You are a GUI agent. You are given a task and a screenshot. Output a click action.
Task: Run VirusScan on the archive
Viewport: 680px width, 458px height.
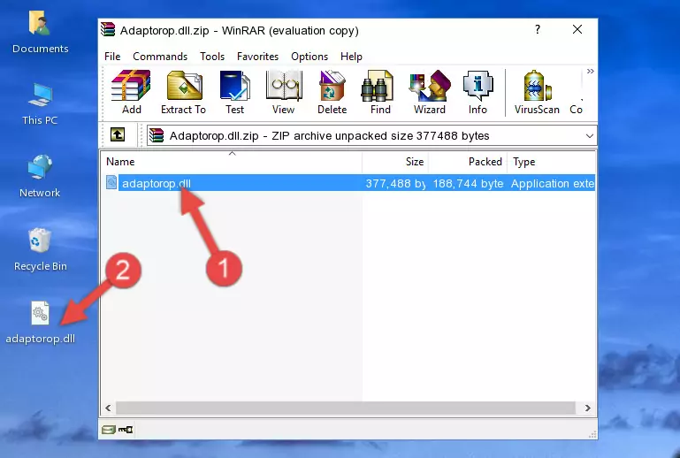pyautogui.click(x=537, y=92)
